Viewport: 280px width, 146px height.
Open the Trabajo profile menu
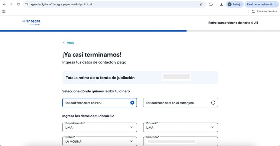[235, 4]
